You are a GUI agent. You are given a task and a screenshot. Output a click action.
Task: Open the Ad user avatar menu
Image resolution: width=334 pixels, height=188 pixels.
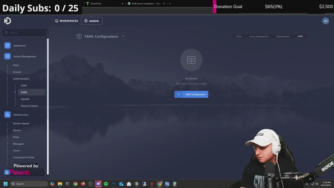coord(325,21)
